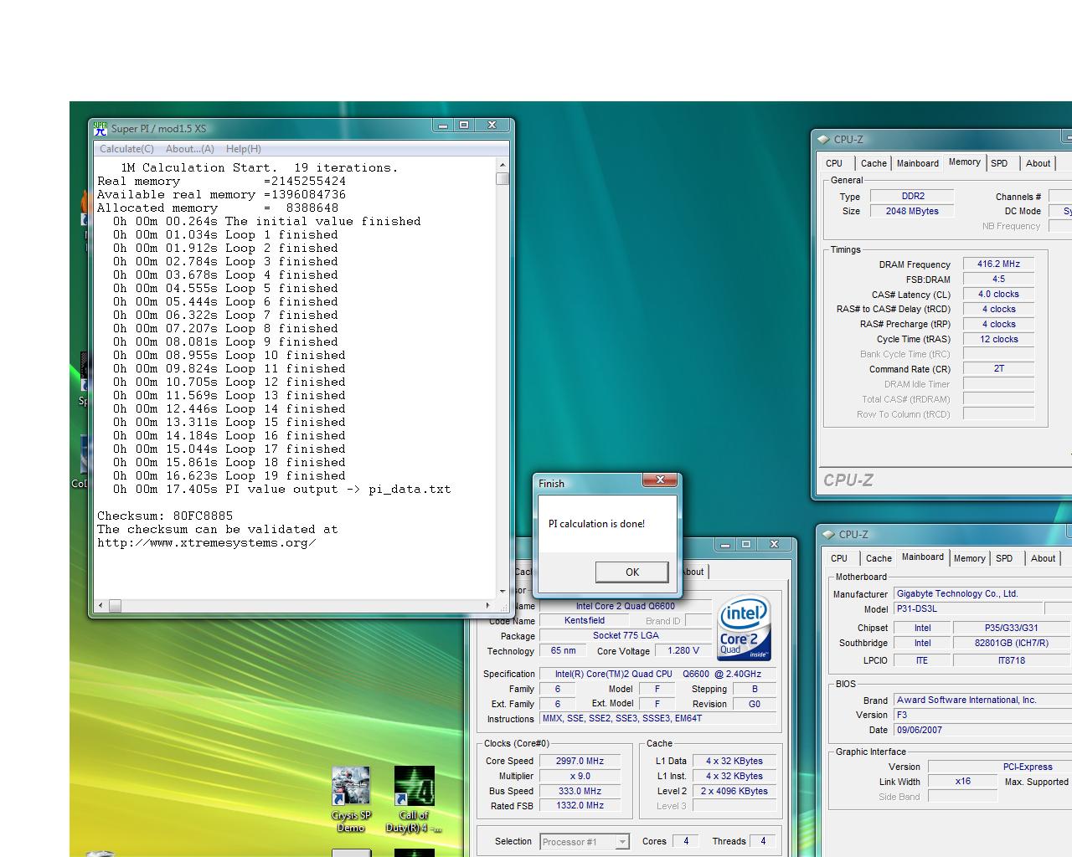Screen dimensions: 1072x857
Task: Close the Finish dialog with the X button
Action: coord(661,480)
